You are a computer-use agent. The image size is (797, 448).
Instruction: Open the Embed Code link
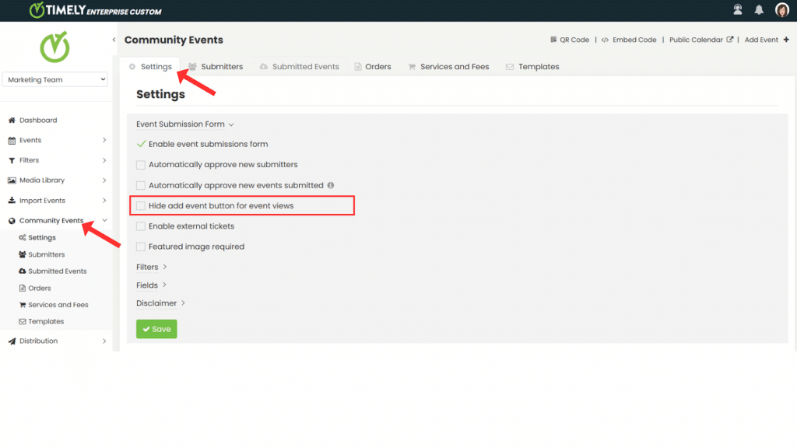click(x=631, y=40)
